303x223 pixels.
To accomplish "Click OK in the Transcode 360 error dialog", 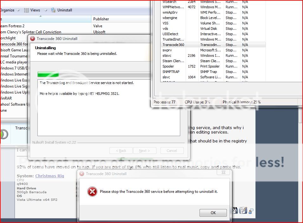I will tap(213, 213).
